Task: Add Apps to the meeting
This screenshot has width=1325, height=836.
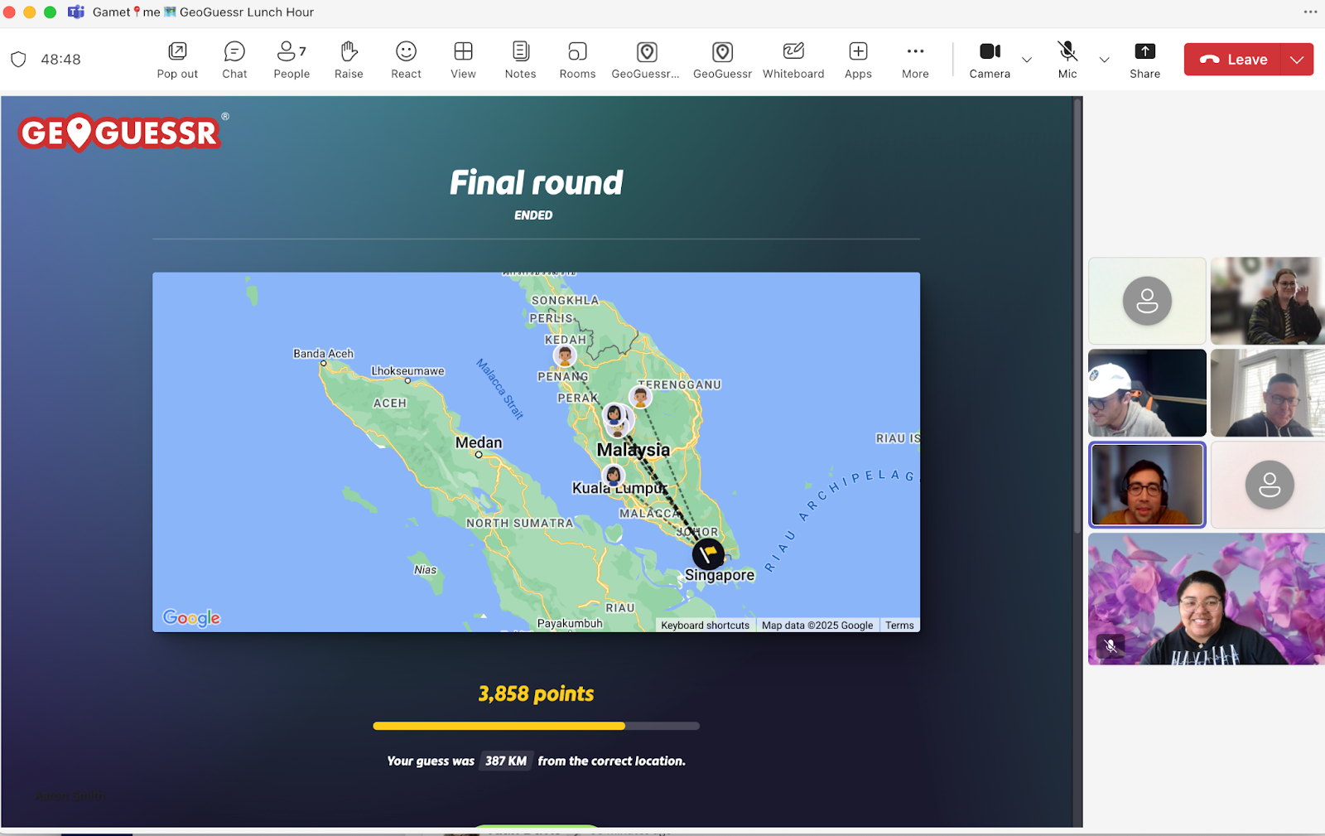Action: pos(858,60)
